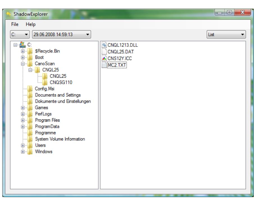
Task: Click the blank CNQL25.DAT file icon
Action: click(104, 52)
